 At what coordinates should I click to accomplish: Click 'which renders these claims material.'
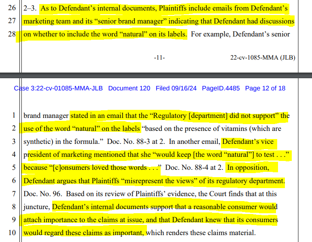tap(201, 233)
